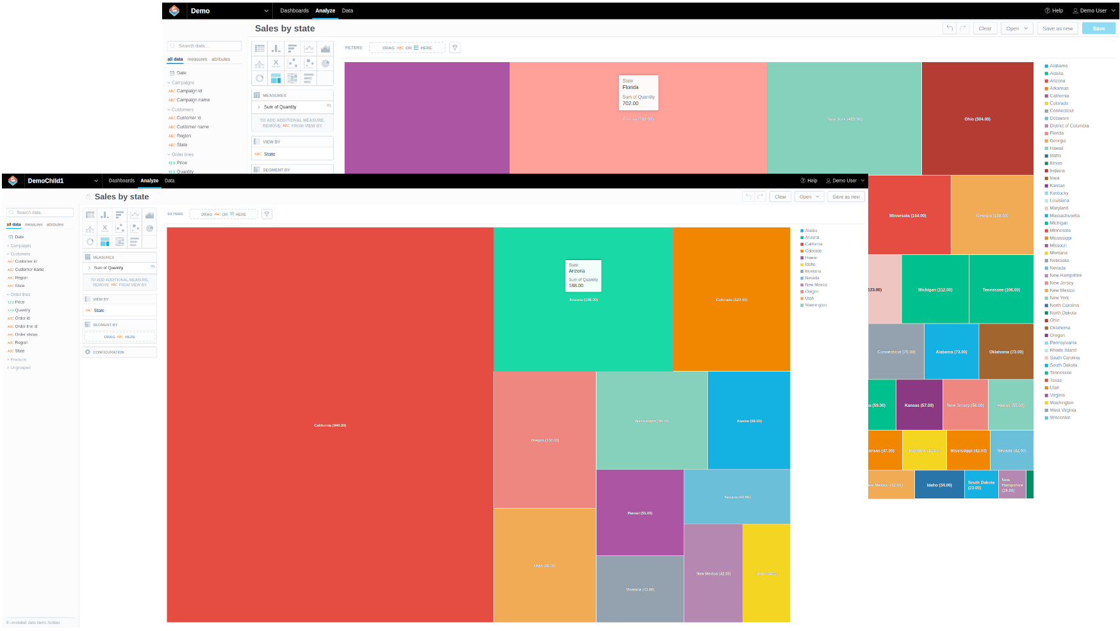
Task: Go to Dashboards tab in DemoChild1 window
Action: pos(122,181)
